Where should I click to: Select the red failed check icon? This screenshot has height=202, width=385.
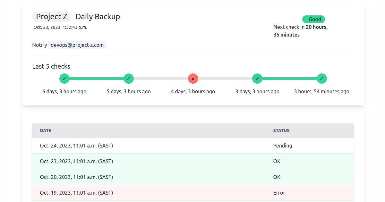(x=193, y=79)
